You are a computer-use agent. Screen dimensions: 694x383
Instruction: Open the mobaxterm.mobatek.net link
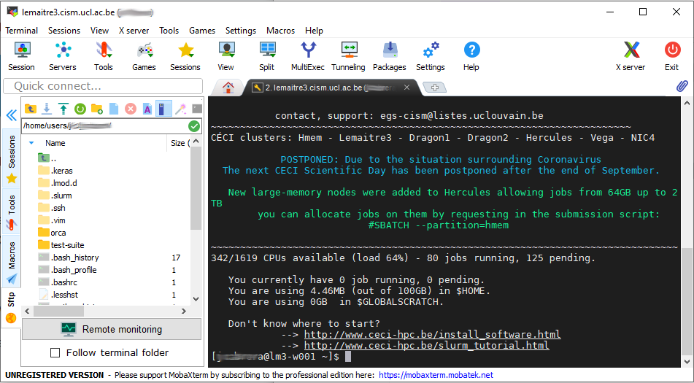(x=436, y=375)
